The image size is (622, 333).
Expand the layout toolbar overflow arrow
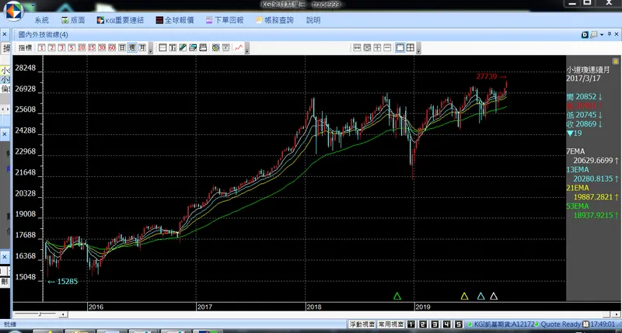click(x=418, y=49)
